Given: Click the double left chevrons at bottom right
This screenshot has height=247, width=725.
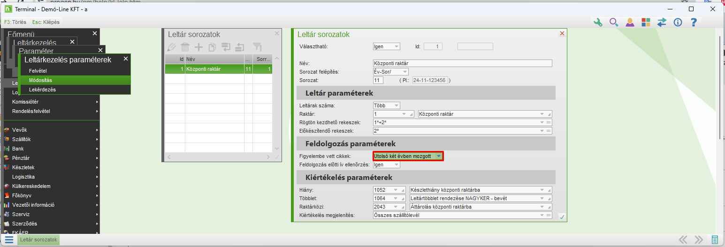Looking at the screenshot, I should tap(683, 240).
